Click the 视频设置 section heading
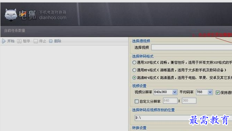 (x=139, y=86)
